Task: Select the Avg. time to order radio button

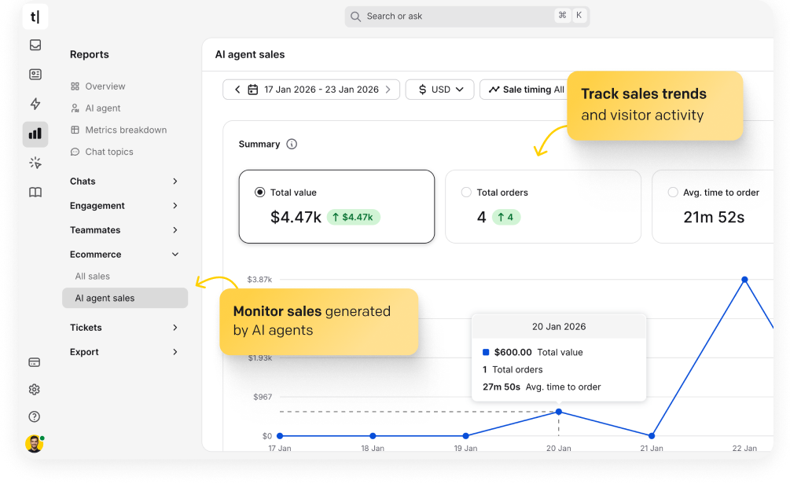Action: [x=673, y=192]
